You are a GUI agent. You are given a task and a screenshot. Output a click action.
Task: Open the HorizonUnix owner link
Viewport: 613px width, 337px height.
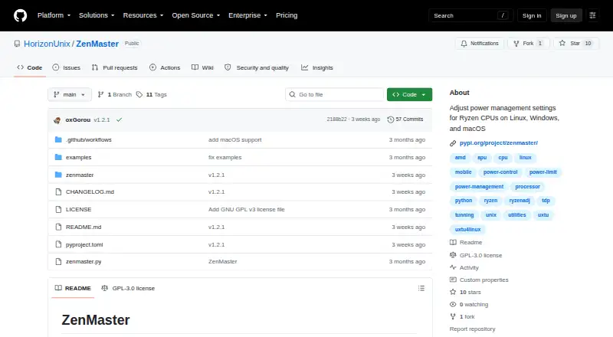point(47,44)
